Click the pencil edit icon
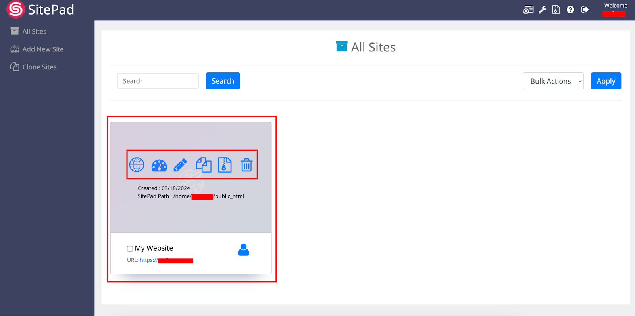This screenshot has height=316, width=635. click(x=180, y=165)
